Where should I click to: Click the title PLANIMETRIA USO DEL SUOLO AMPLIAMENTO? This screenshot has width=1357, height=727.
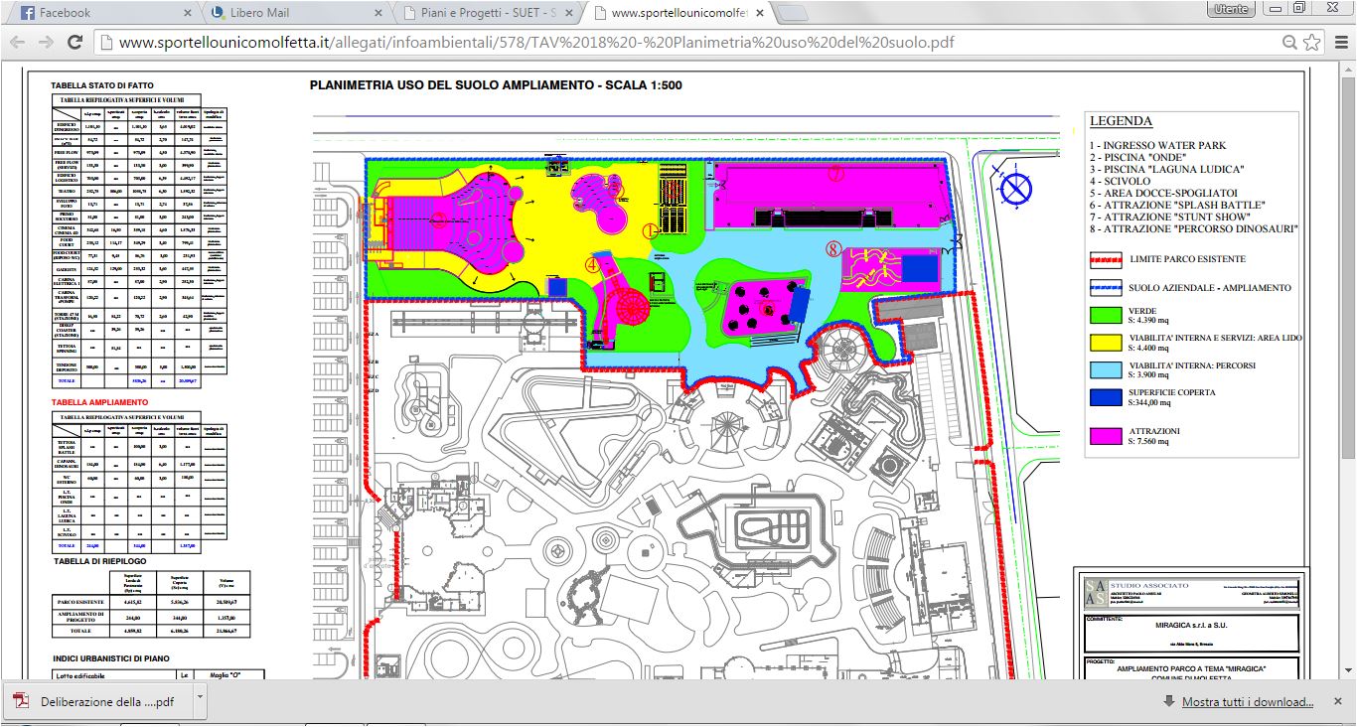point(496,85)
